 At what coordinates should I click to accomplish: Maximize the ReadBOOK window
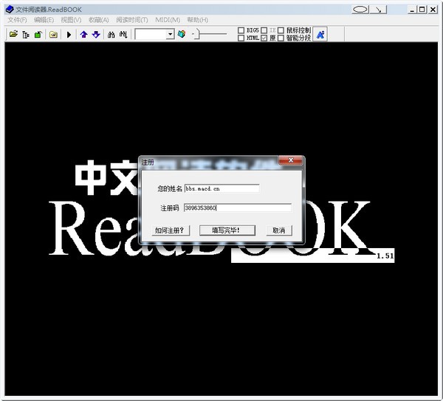coord(422,10)
